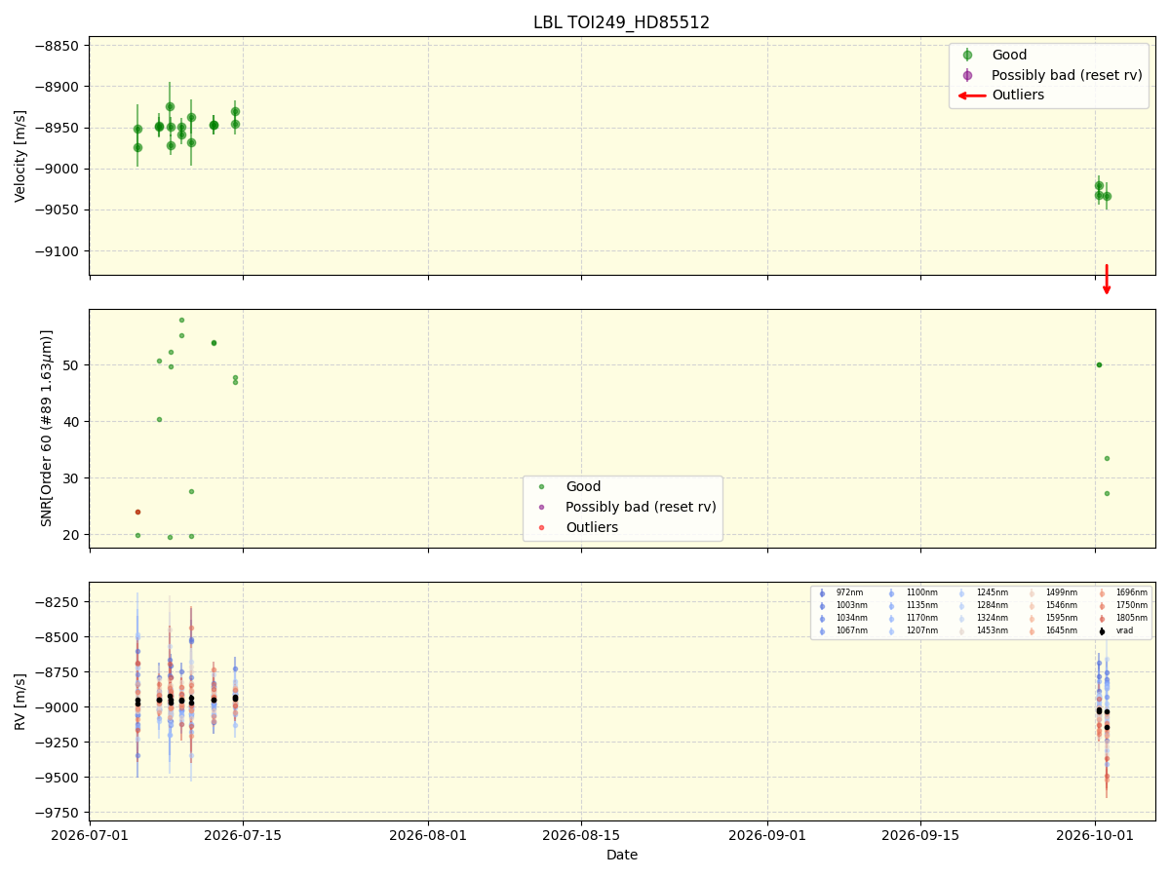
Task: Click the '1170nm' legend entry
Action: pos(921,618)
